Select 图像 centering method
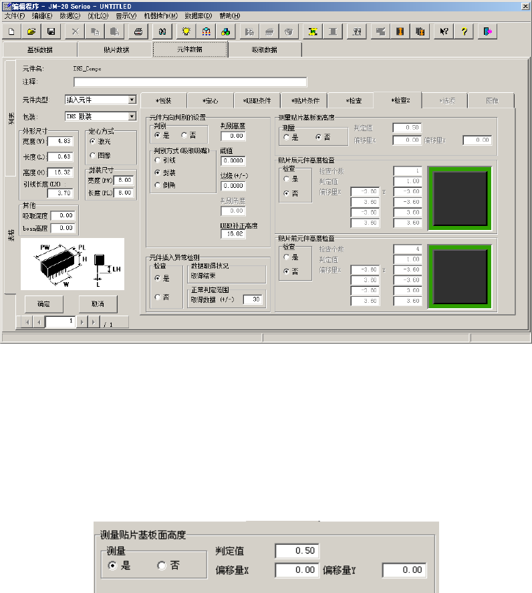This screenshot has height=593, width=532. click(93, 155)
